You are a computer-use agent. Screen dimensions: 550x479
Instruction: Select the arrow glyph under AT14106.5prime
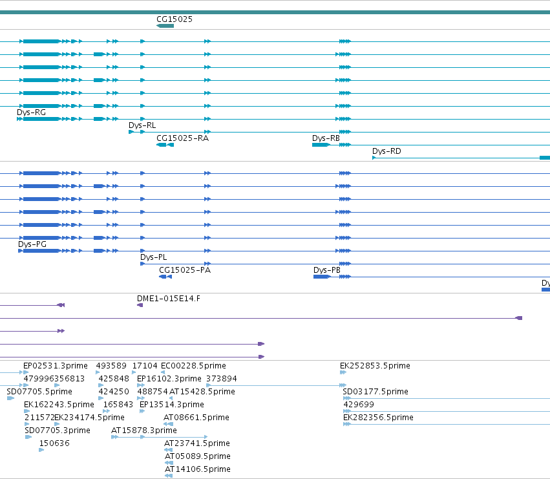(x=169, y=476)
